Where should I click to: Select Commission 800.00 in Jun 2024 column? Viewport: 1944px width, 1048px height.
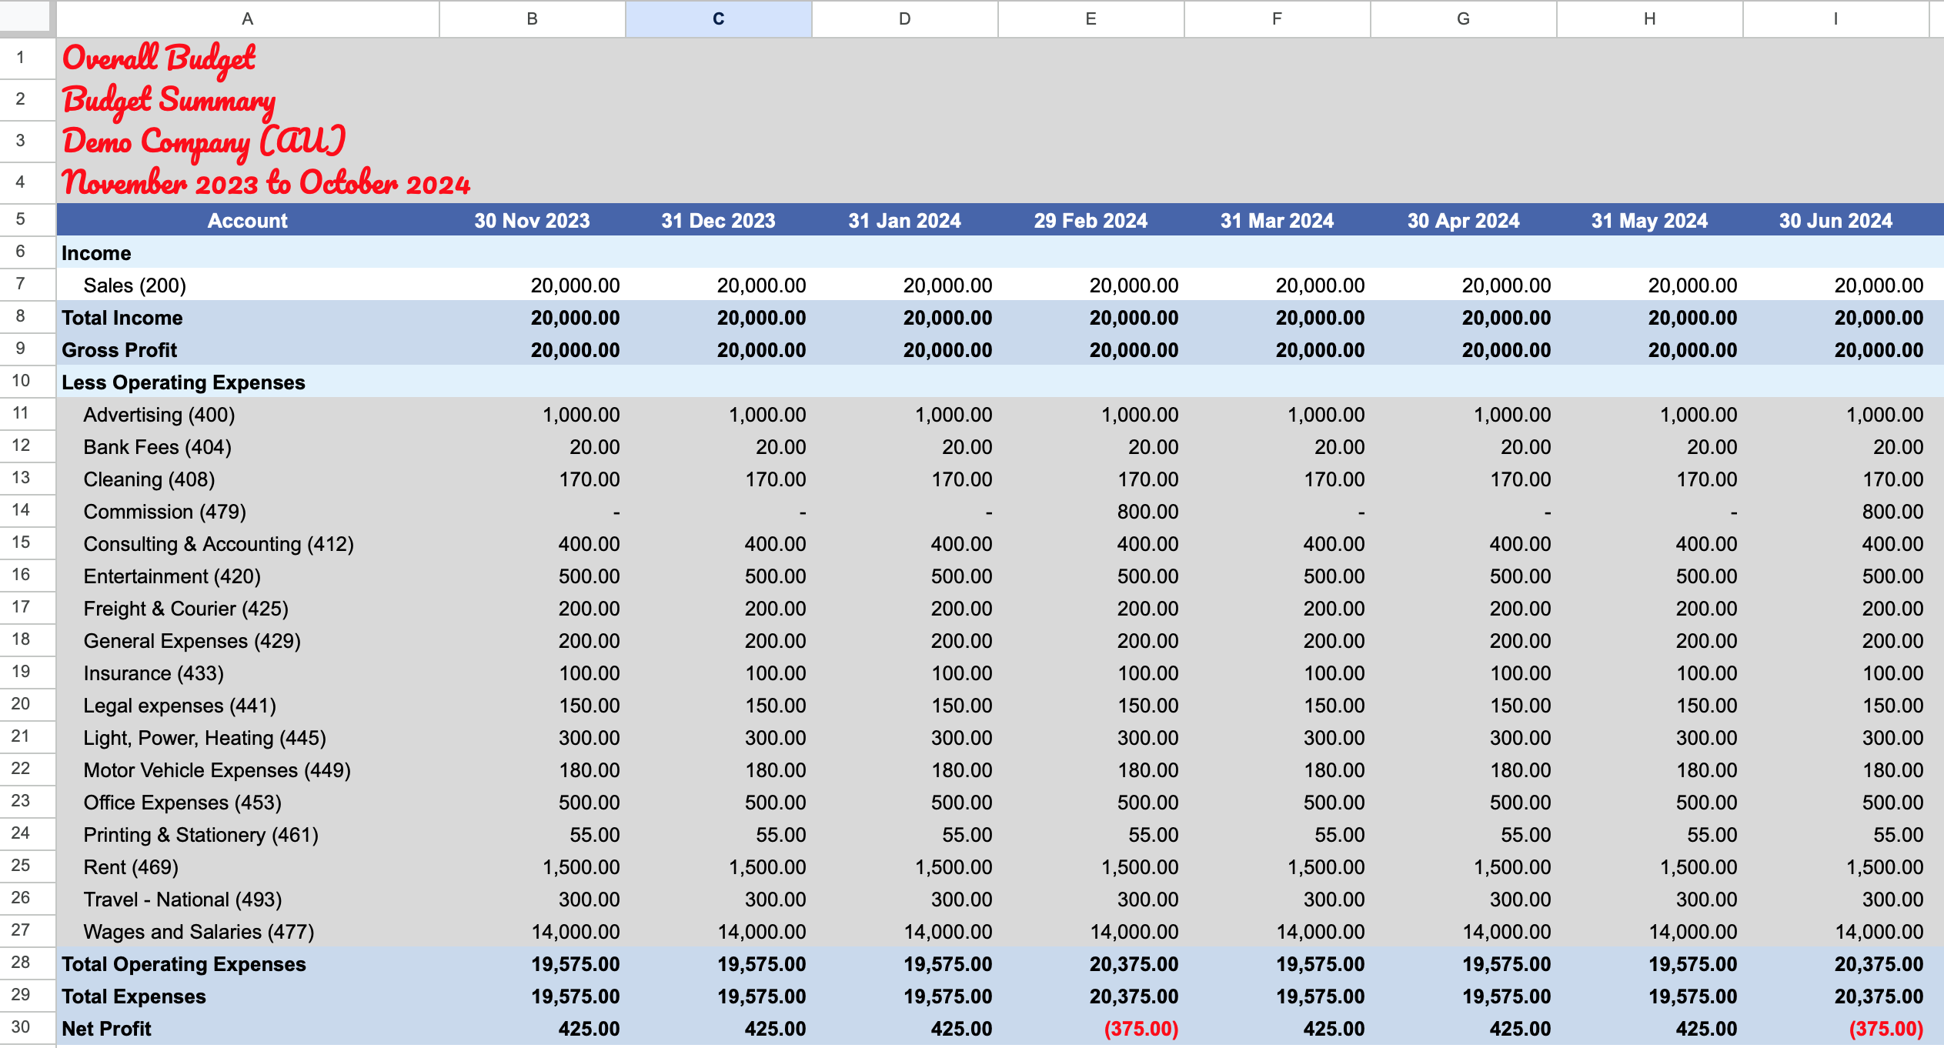click(x=1835, y=512)
